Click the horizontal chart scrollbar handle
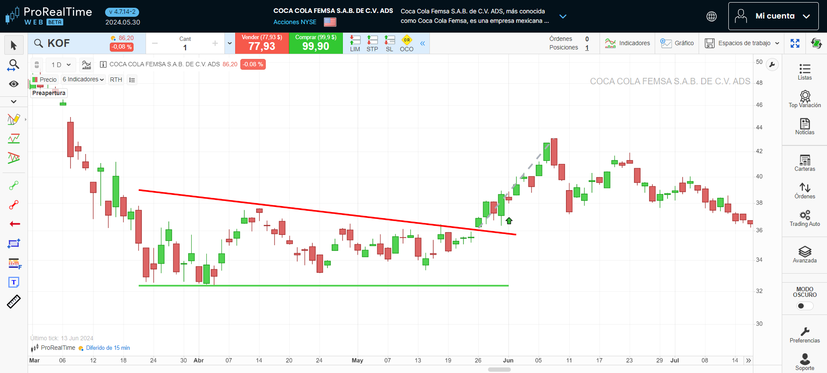 point(499,370)
